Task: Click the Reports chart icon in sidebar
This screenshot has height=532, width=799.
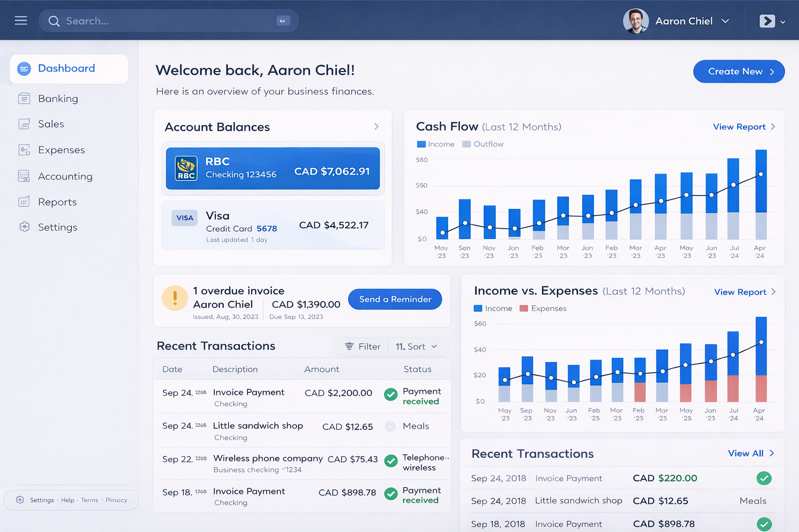Action: click(24, 202)
